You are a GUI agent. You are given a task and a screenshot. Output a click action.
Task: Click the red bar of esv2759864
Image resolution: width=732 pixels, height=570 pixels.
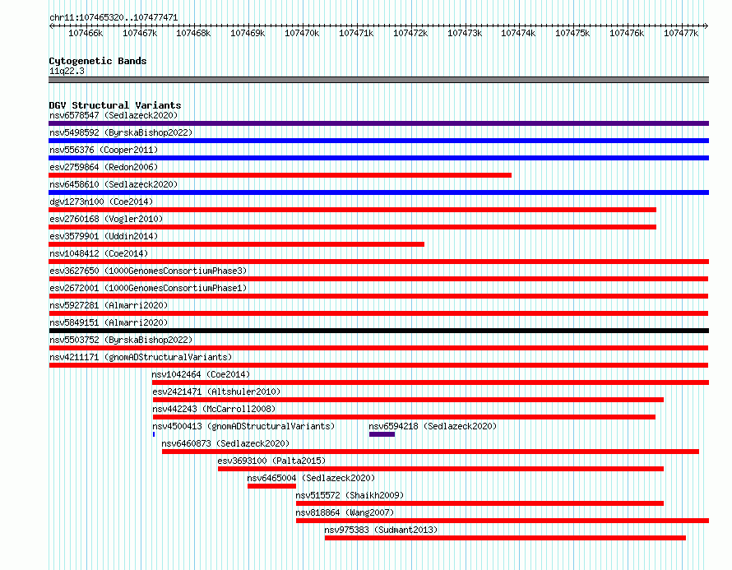tap(280, 175)
